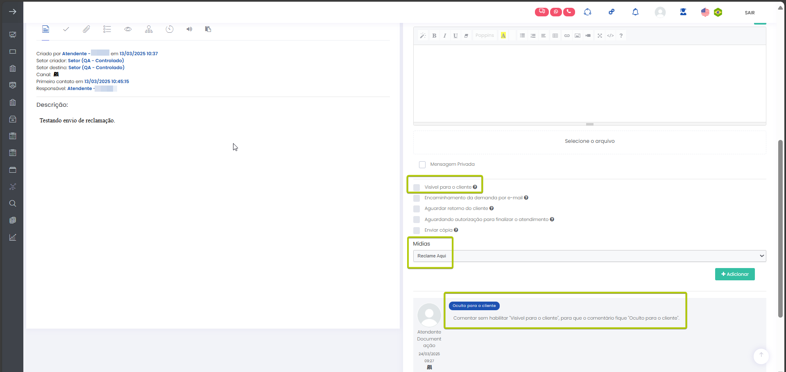Click the Adicionar button
The image size is (786, 372).
pos(735,274)
